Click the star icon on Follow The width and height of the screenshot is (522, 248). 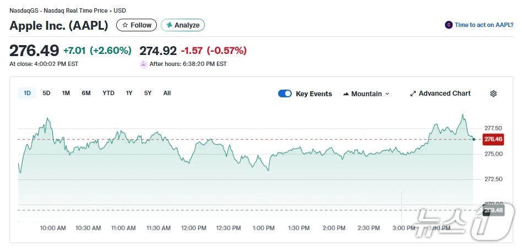click(125, 25)
